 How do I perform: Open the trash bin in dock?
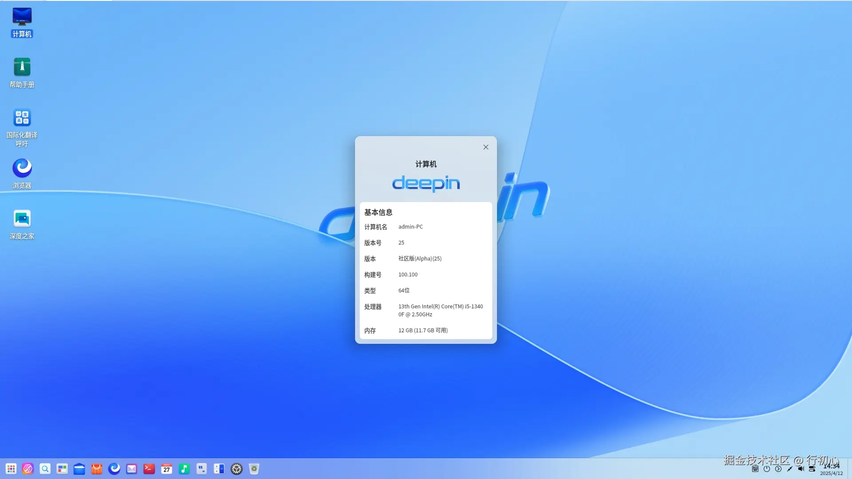coord(254,469)
